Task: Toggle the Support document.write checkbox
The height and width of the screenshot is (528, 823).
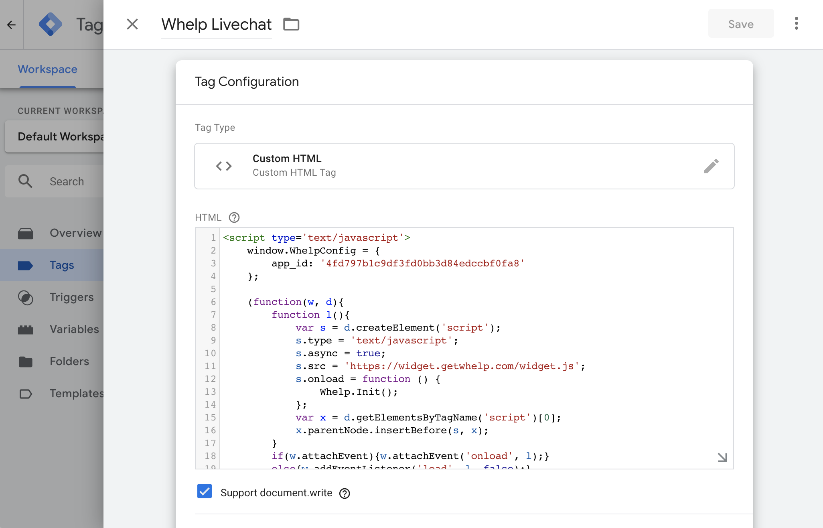Action: (205, 491)
